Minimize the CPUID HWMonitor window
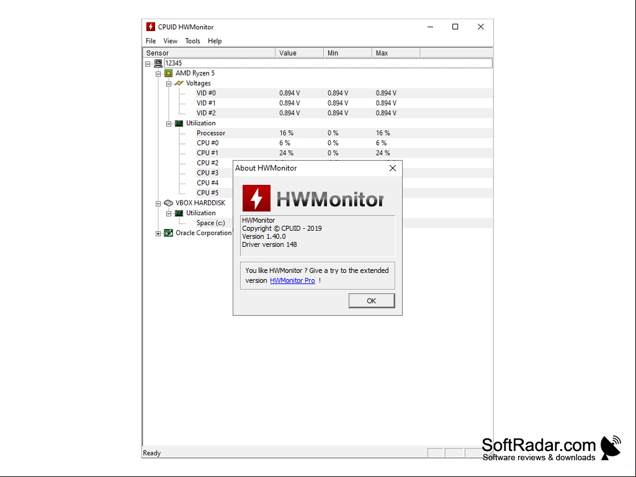This screenshot has height=477, width=636. click(x=431, y=27)
